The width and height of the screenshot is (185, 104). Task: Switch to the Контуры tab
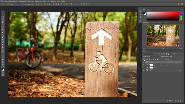pos(155,51)
